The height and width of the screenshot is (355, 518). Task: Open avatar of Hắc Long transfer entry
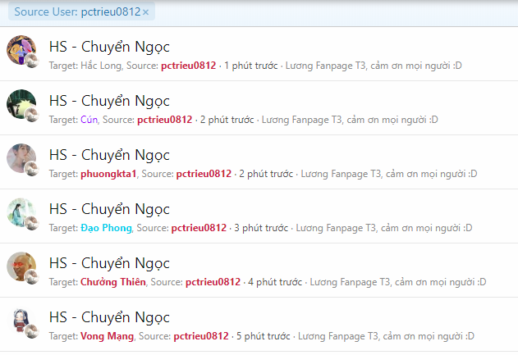[x=21, y=50]
